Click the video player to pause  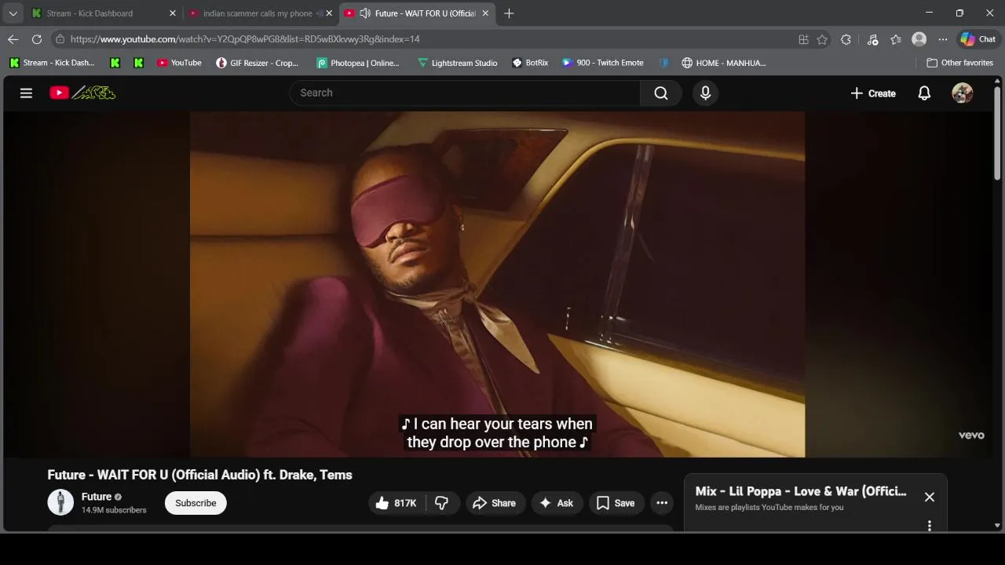[497, 284]
